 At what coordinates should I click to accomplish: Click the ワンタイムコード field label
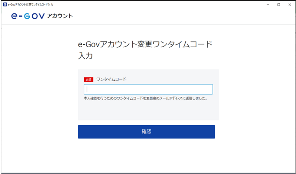tap(111, 79)
